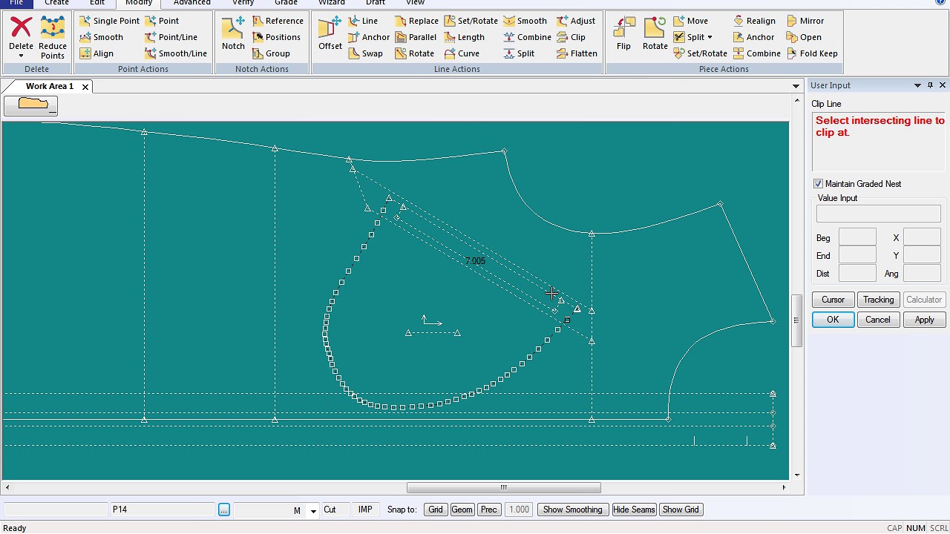Choose the Single Point action
This screenshot has height=534, width=950.
pos(109,21)
